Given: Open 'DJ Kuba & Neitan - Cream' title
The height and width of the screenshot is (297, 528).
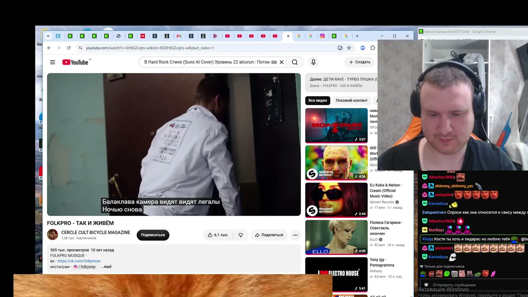Looking at the screenshot, I should [386, 191].
